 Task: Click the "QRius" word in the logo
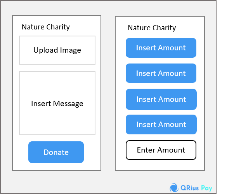coord(189,188)
